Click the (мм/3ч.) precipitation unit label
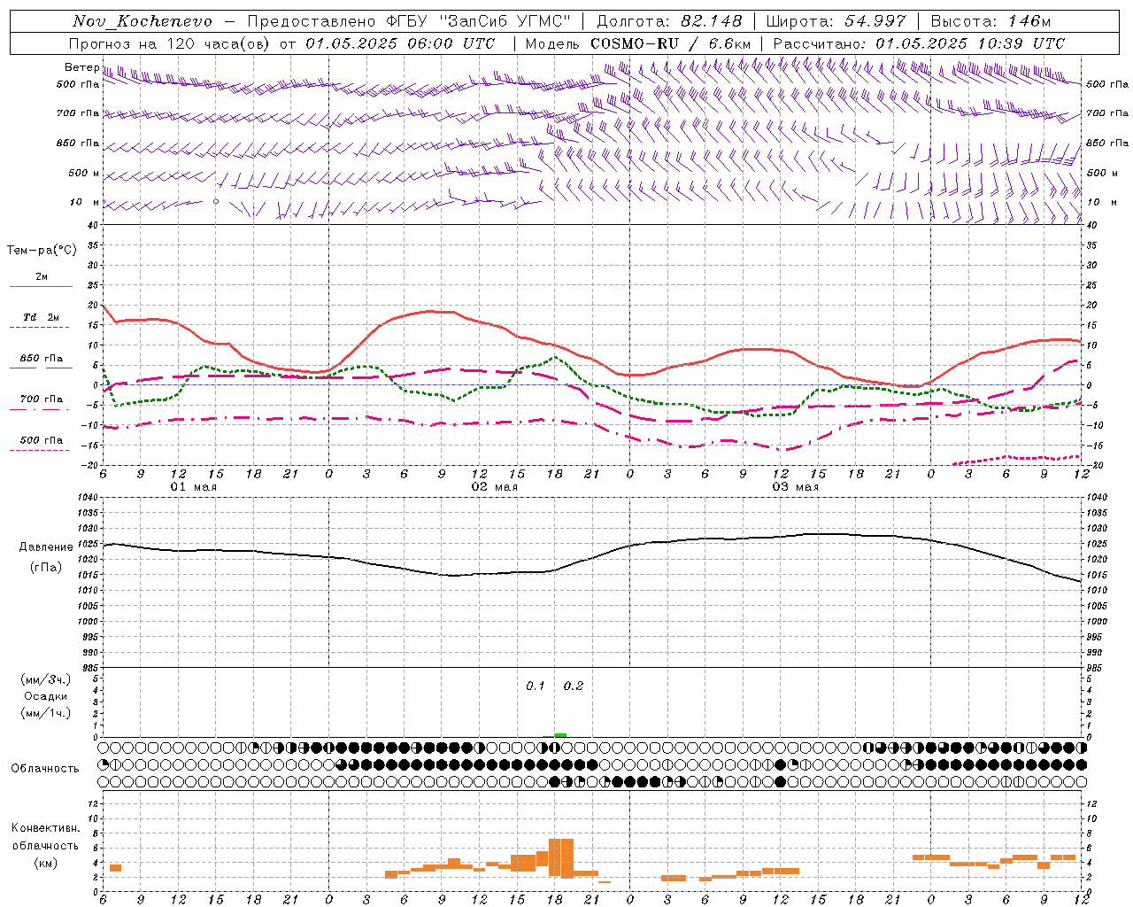This screenshot has height=907, width=1133. click(46, 679)
